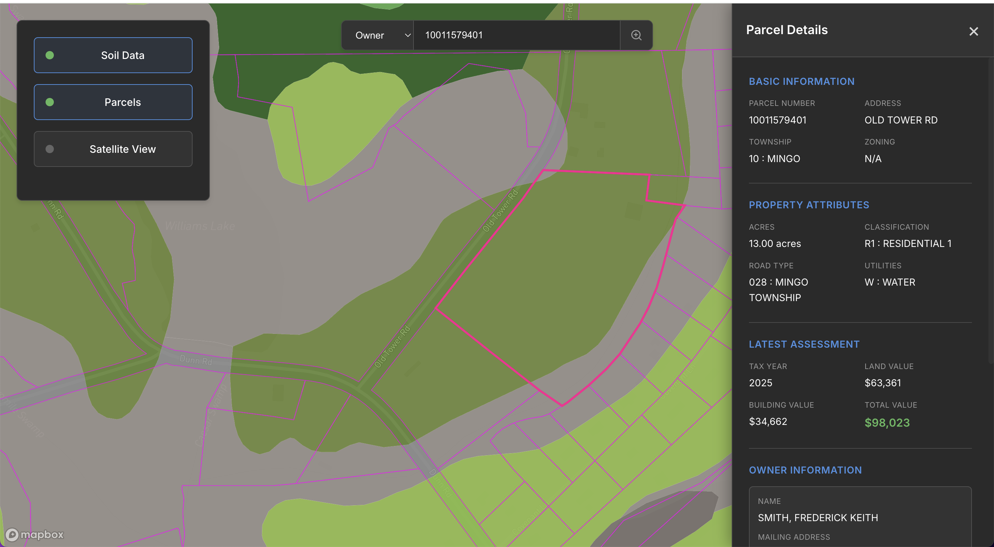Close the Parcel Details panel
Viewport: 994px width, 547px height.
tap(973, 31)
